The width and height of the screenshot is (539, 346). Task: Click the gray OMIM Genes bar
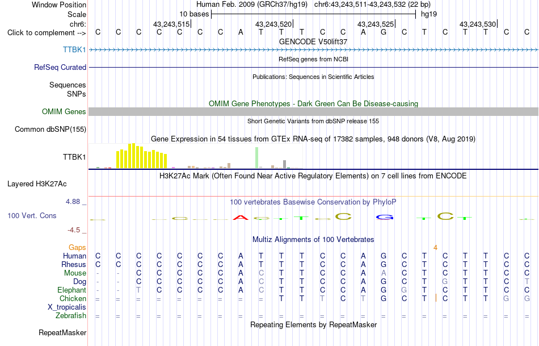tap(313, 111)
